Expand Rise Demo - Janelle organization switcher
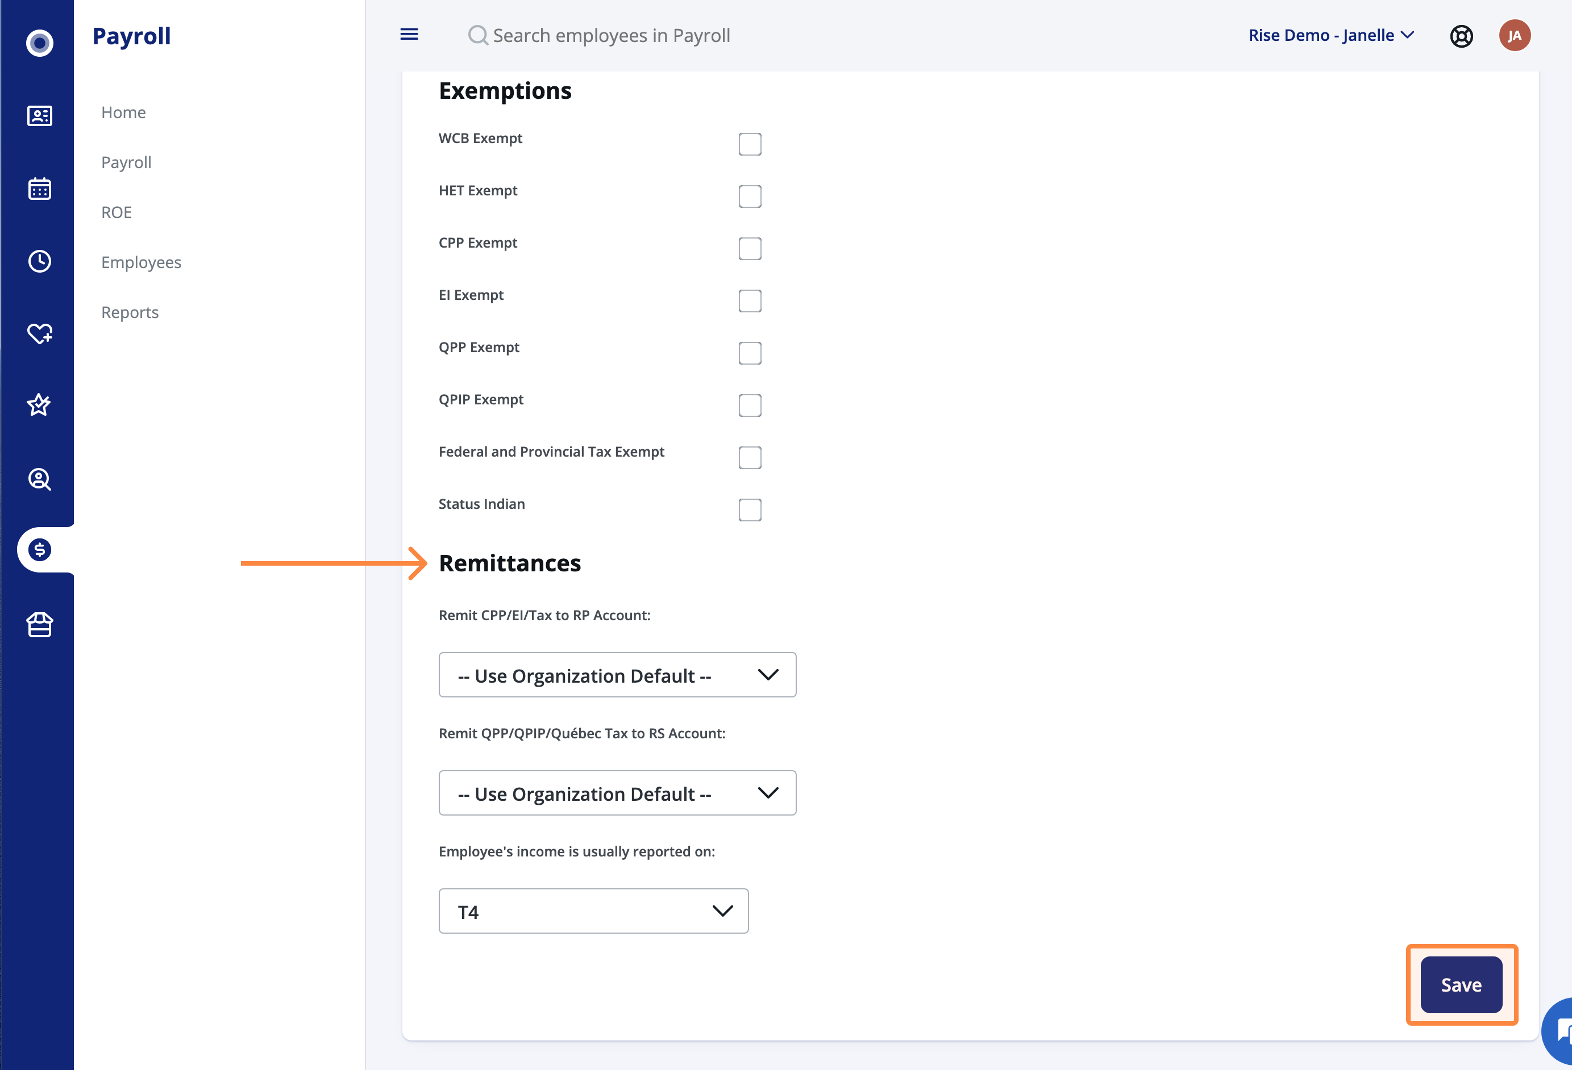 [1331, 35]
